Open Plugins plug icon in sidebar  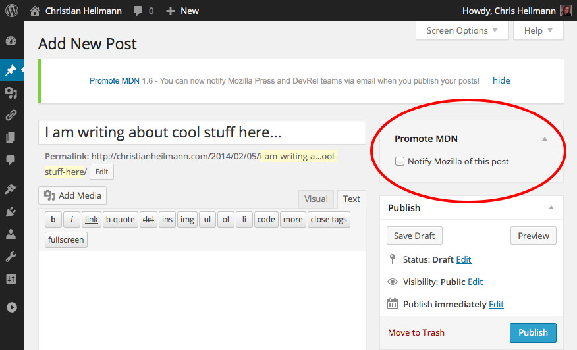click(x=11, y=212)
